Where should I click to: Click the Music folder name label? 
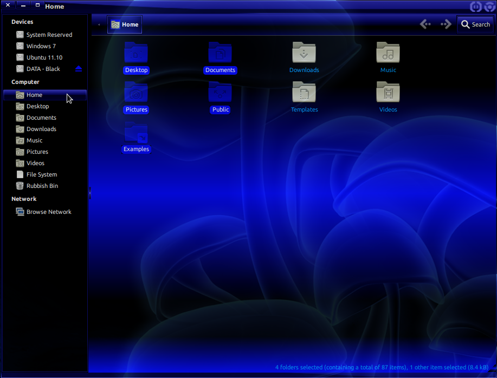click(x=388, y=70)
